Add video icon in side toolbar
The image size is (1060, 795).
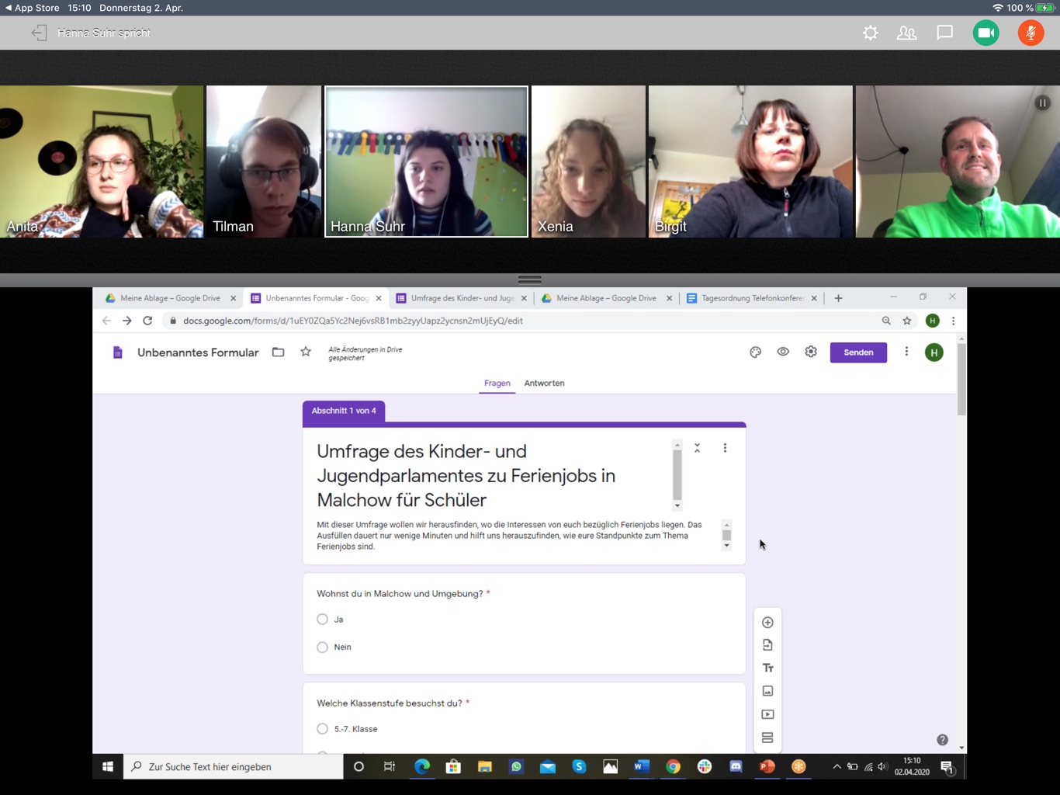(767, 714)
